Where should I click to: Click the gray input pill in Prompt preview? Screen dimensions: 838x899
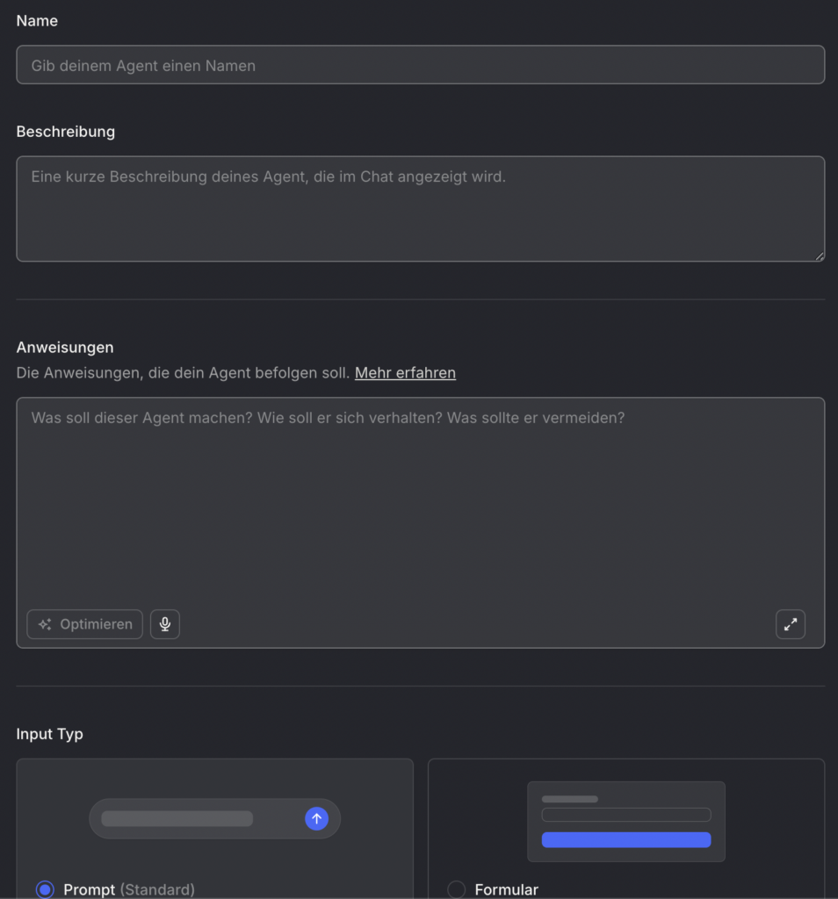coord(177,818)
